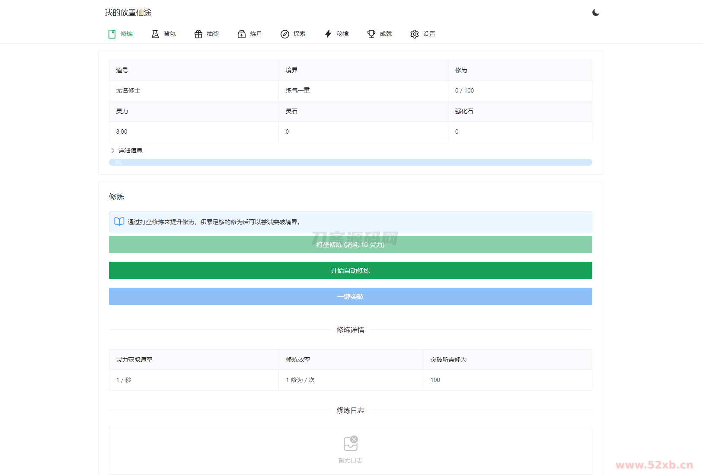This screenshot has height=475, width=703.
Task: Open the 成就 trophy icon
Action: [371, 34]
